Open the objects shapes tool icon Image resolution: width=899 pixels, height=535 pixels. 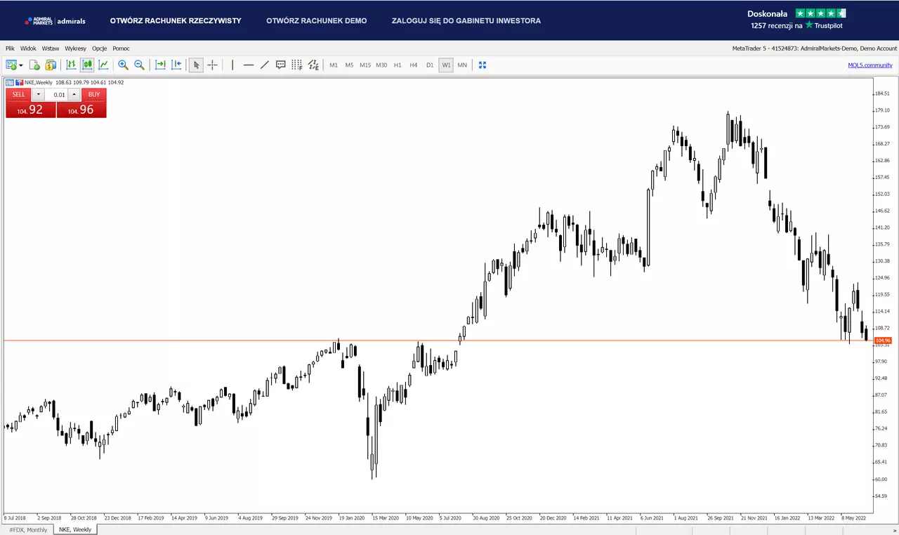313,65
